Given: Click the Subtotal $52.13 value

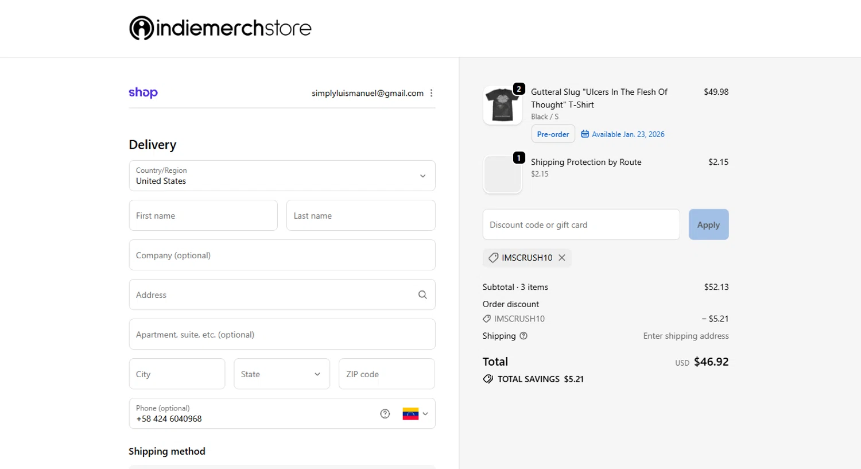Looking at the screenshot, I should click(716, 287).
